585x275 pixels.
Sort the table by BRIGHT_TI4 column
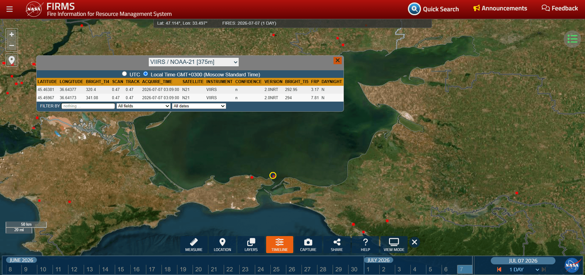[x=98, y=82]
